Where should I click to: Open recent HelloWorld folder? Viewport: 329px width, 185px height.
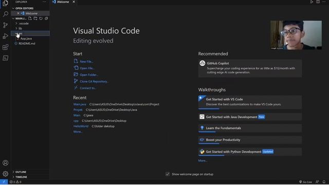click(81, 126)
